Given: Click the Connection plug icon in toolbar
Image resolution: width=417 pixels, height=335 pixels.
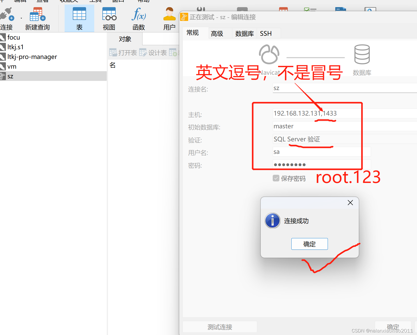Looking at the screenshot, I should pyautogui.click(x=7, y=14).
